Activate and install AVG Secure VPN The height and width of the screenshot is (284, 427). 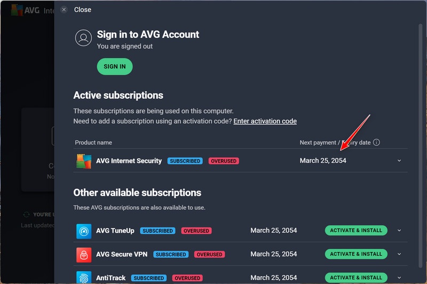356,254
